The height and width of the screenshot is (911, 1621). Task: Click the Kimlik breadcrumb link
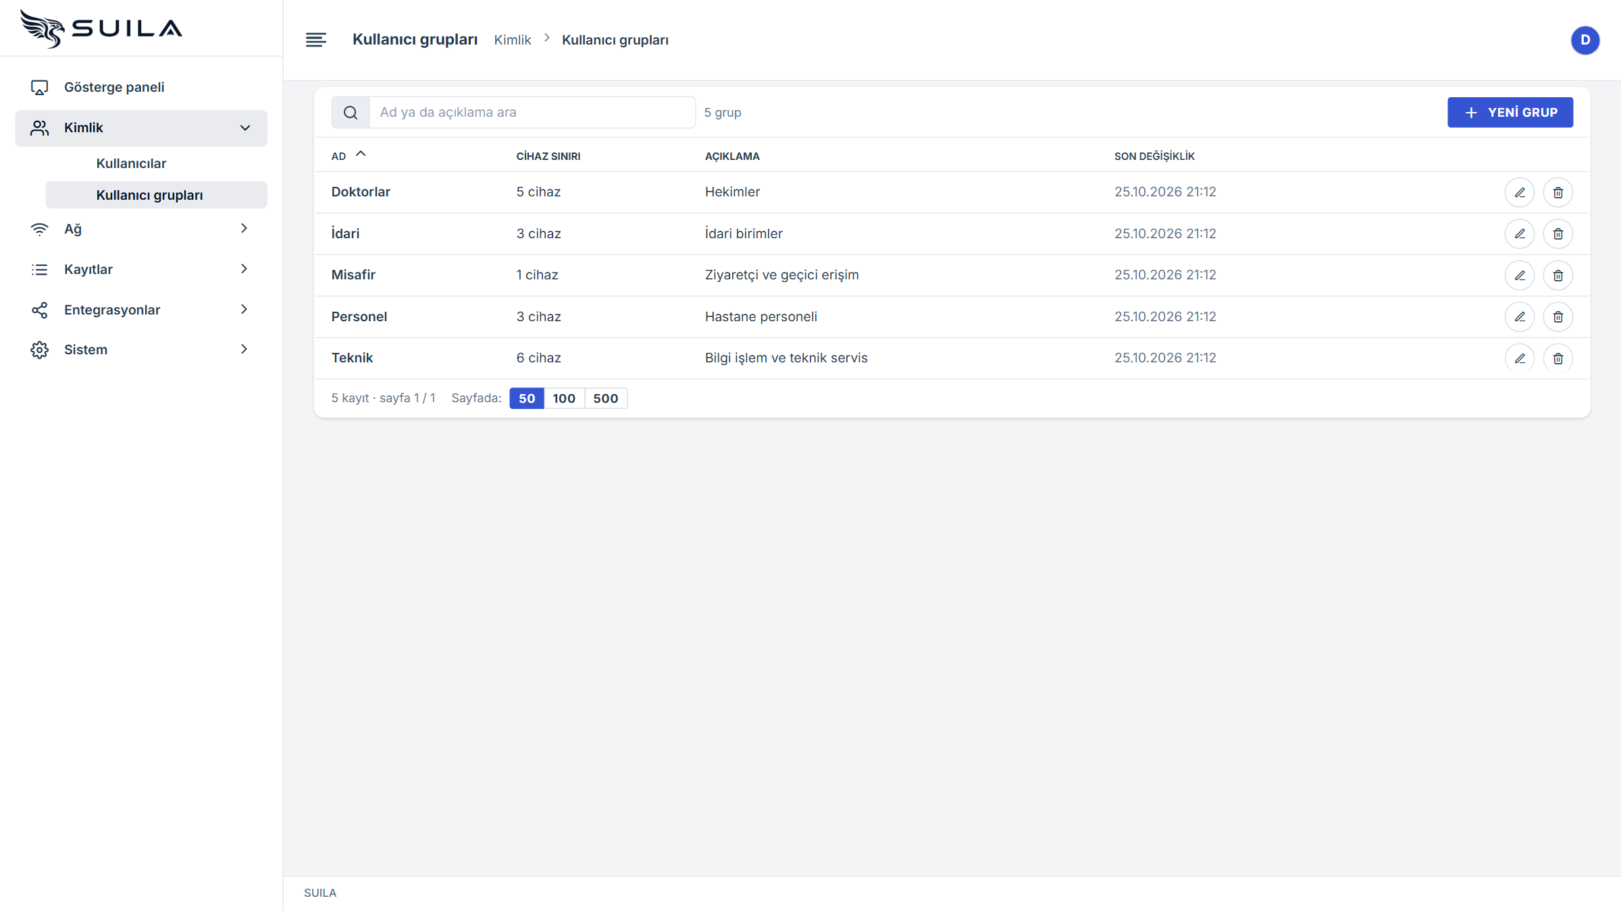(513, 40)
